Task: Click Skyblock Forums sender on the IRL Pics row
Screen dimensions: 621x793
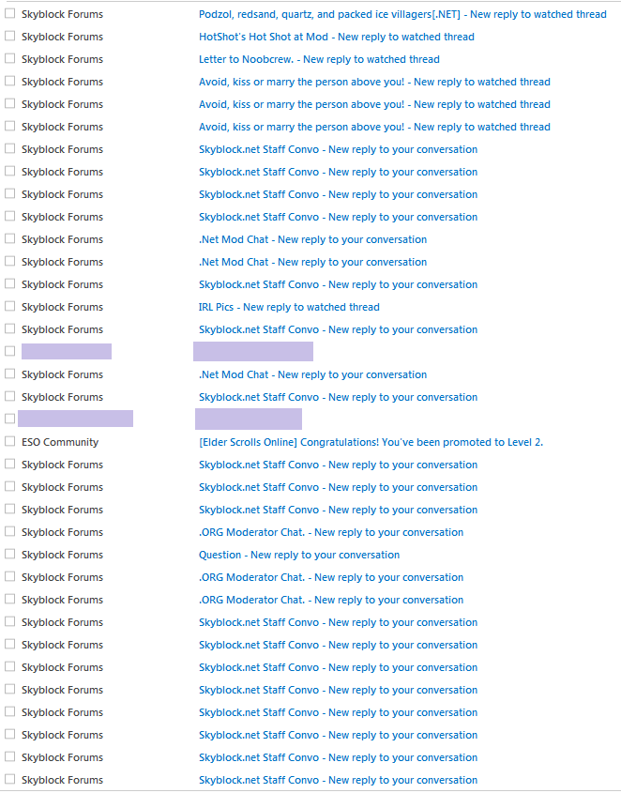Action: point(62,307)
